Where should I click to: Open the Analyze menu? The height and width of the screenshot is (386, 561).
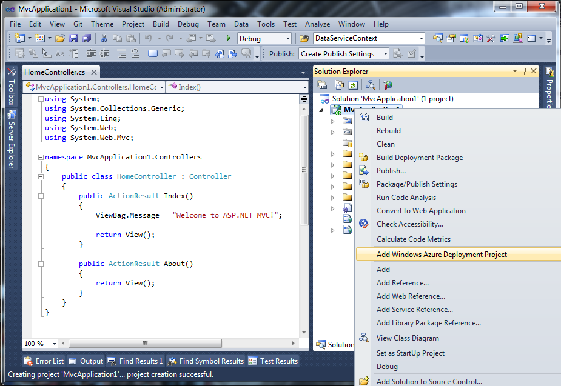317,24
